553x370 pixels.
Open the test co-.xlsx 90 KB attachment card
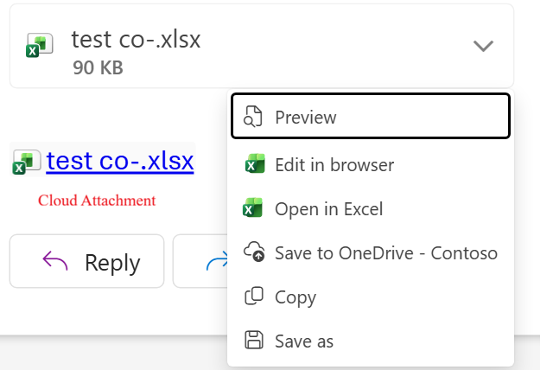point(262,46)
